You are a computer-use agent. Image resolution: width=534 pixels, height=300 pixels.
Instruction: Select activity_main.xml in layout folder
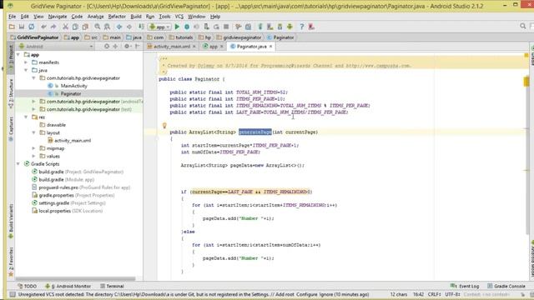coord(73,141)
